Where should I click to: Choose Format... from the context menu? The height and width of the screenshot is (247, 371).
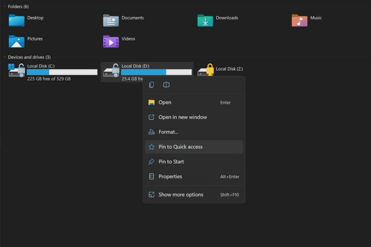[x=168, y=132]
